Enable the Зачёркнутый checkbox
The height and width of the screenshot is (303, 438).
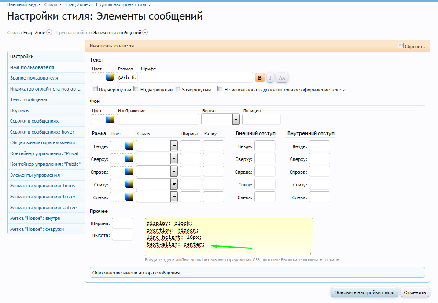coord(177,89)
